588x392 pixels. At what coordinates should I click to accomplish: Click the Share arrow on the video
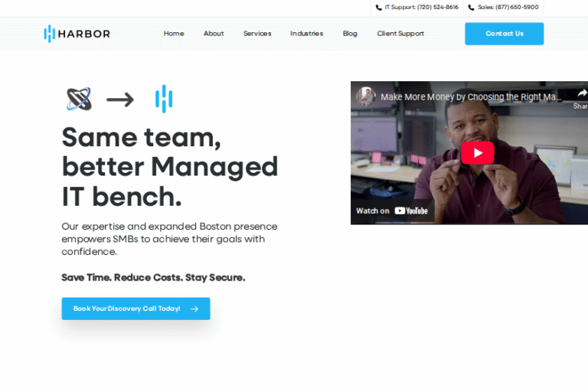[x=581, y=94]
